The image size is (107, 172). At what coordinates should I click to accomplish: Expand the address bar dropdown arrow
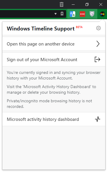coord(56,14)
